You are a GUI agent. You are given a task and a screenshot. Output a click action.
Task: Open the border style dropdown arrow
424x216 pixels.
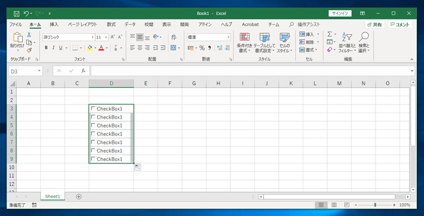tap(81, 48)
